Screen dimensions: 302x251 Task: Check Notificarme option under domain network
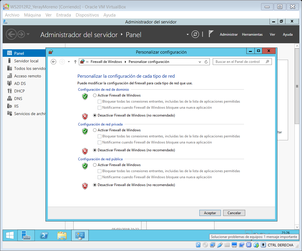click(x=100, y=108)
